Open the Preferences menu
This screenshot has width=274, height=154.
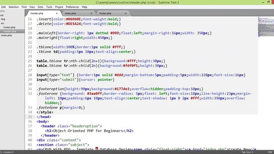(x=72, y=7)
